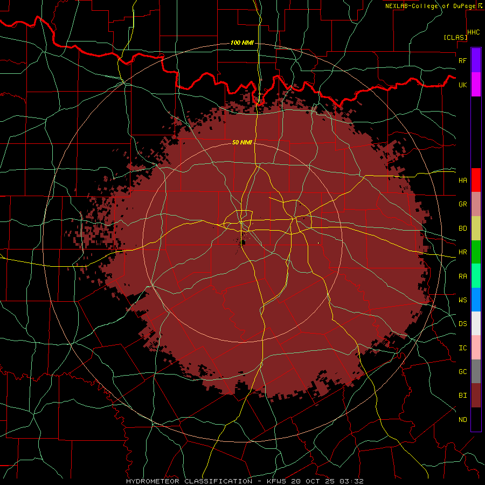Screen dimensions: 485x485
Task: Click the ND legend label
Action: coord(462,420)
